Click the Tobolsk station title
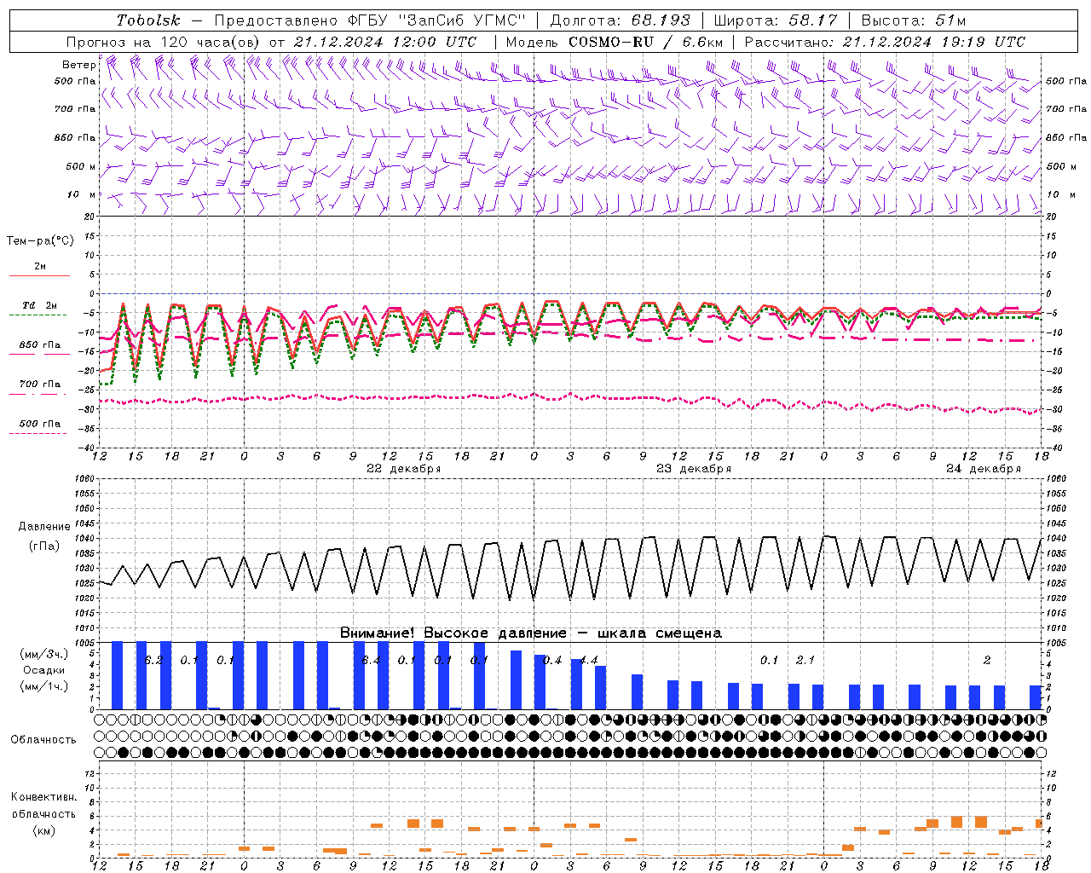The width and height of the screenshot is (1091, 873). point(148,20)
